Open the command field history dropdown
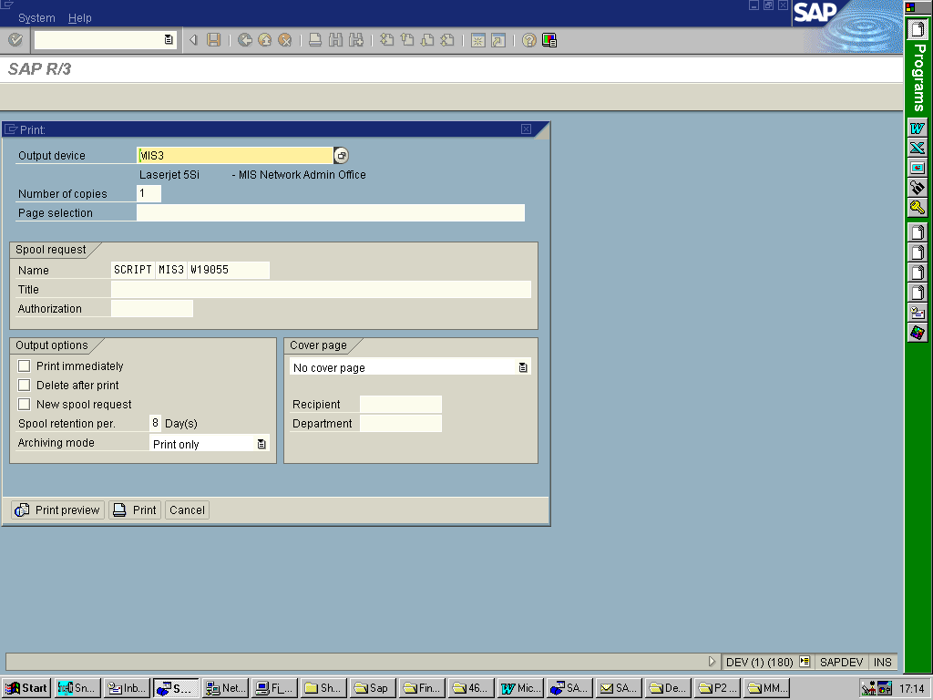 pos(169,39)
